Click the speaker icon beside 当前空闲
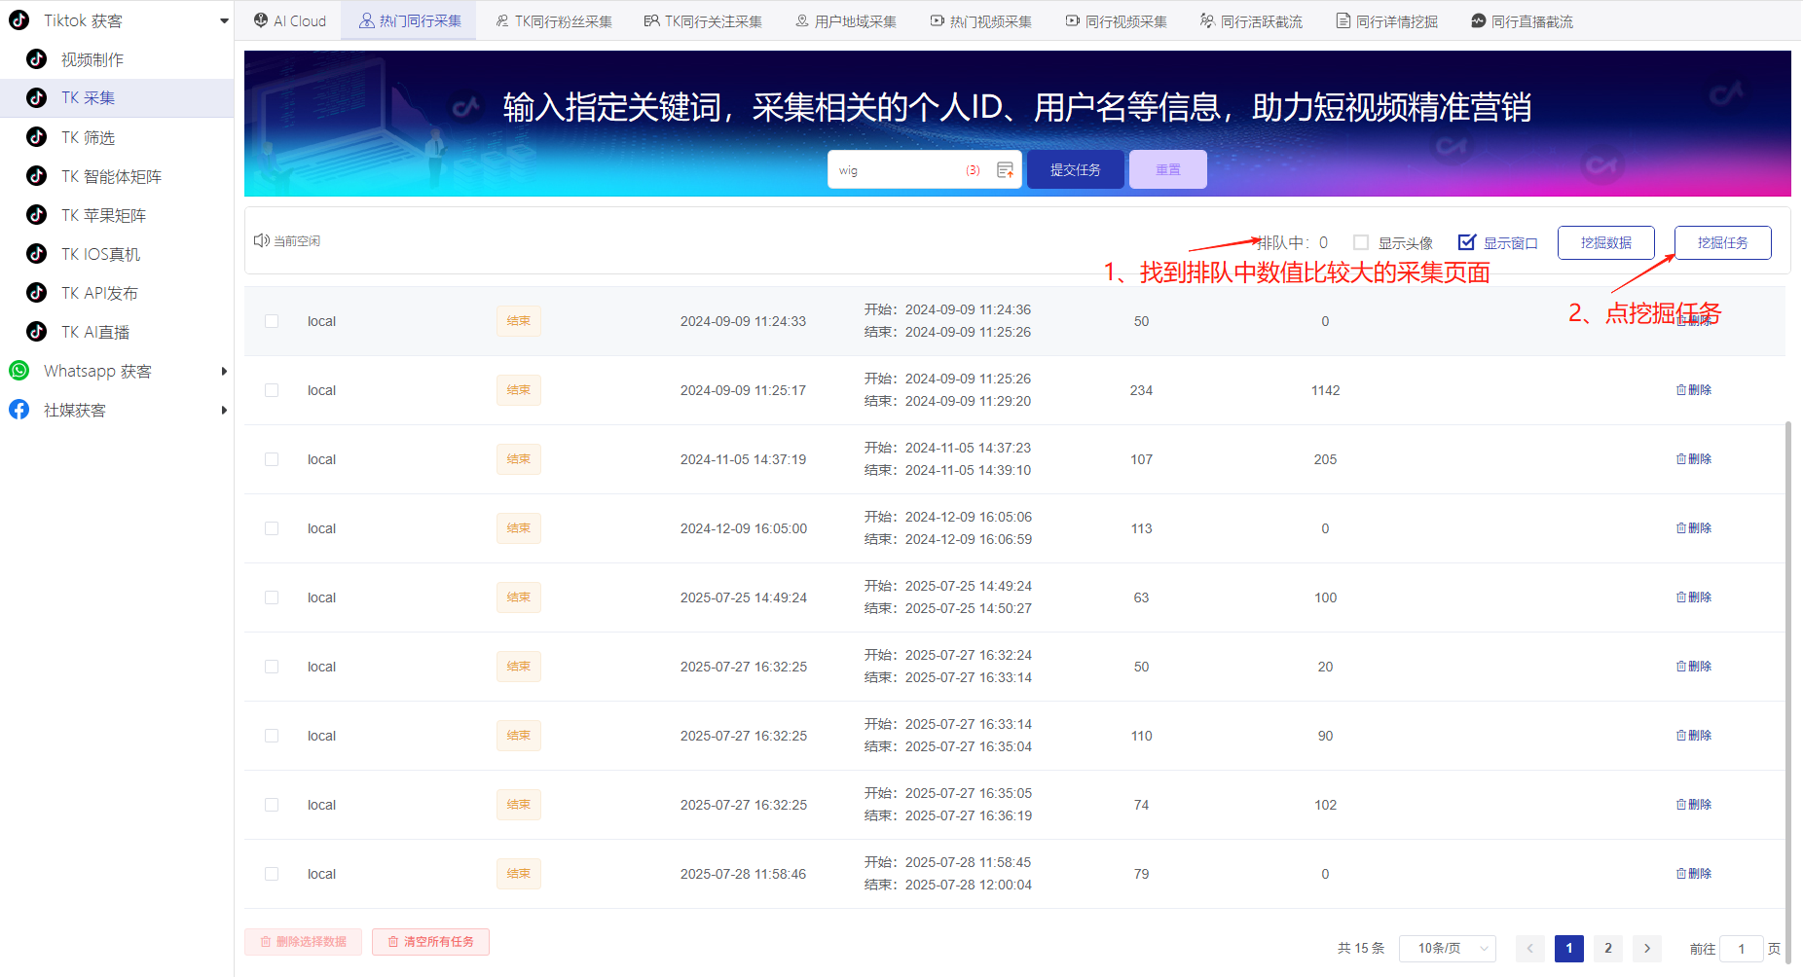The image size is (1803, 977). (x=261, y=240)
